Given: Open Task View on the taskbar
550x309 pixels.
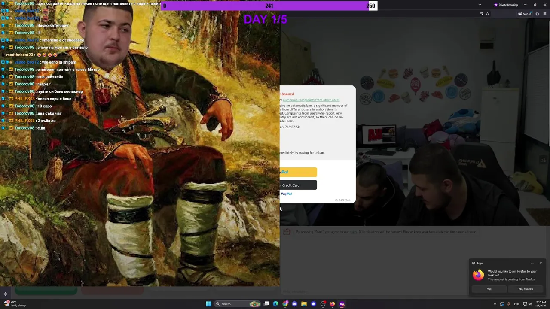Looking at the screenshot, I should (x=266, y=304).
